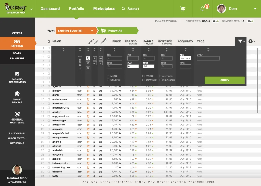Click the TAGS ONLY input field
The image size is (261, 186).
click(208, 58)
